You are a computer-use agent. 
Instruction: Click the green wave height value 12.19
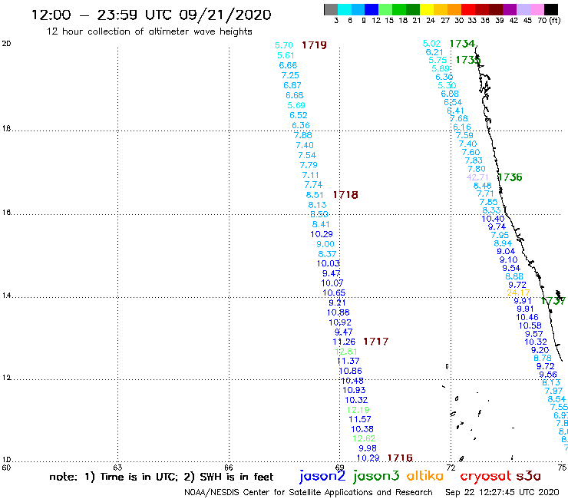click(358, 410)
